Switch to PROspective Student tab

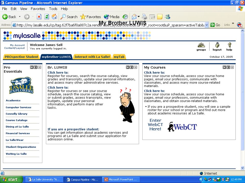[x=21, y=57]
